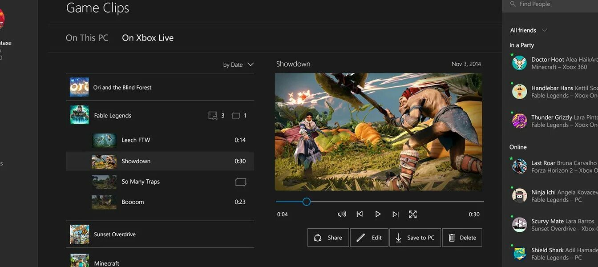The image size is (598, 267).
Task: Click the Nov 3, 2014 clip date
Action: click(x=466, y=64)
